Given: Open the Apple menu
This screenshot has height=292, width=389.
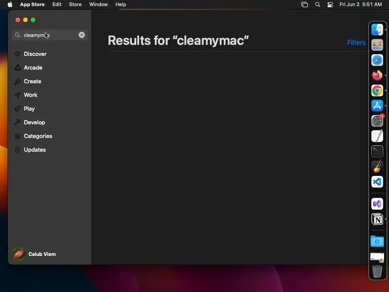Looking at the screenshot, I should [x=10, y=5].
